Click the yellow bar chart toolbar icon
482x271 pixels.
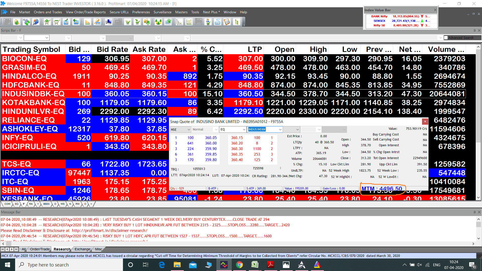coord(87,22)
